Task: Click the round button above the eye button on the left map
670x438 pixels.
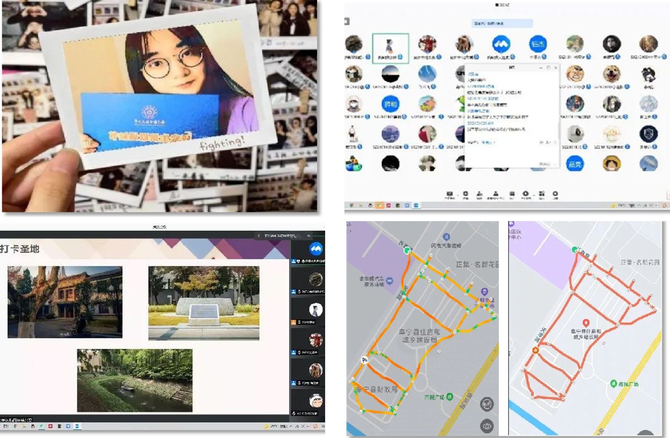Action: click(x=487, y=404)
